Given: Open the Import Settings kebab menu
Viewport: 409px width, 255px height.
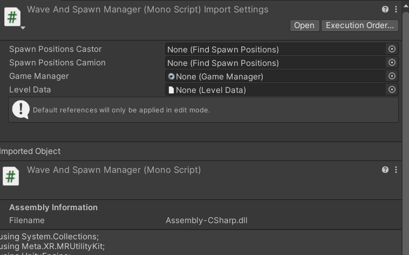Looking at the screenshot, I should point(396,9).
